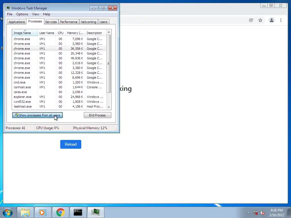Screen dimensions: 291x218
Task: Click the Show desktop button
Action: 289,212
